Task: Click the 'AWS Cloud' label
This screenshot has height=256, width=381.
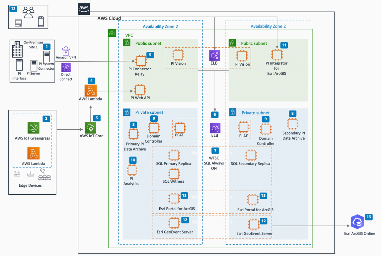Action: coord(109,19)
